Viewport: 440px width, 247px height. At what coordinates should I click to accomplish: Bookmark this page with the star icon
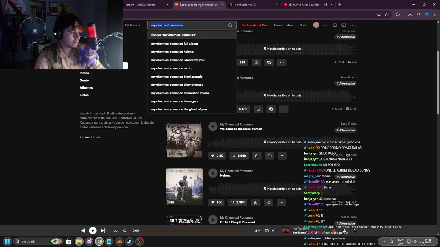pos(386,14)
